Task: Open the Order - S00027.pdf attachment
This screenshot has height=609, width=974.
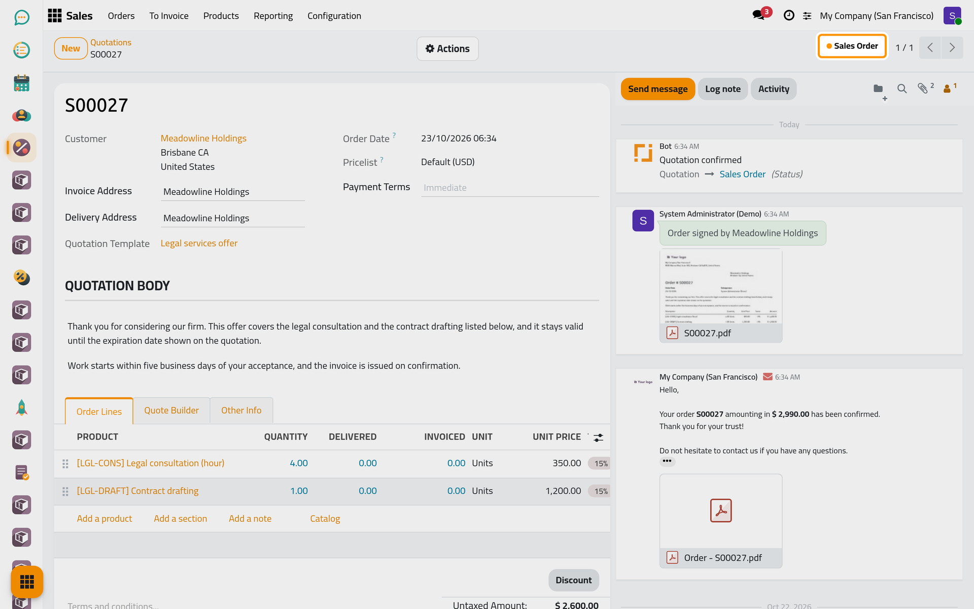Action: pos(721,521)
